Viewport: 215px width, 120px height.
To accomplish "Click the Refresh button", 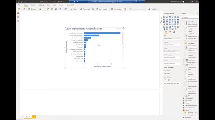I will click(x=74, y=9).
